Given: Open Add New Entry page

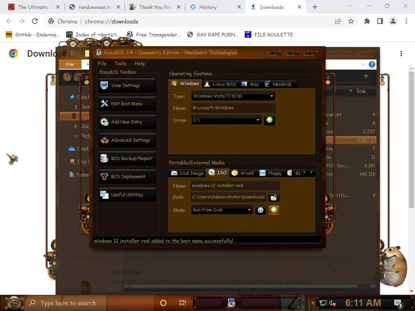Looking at the screenshot, I should pos(127,122).
